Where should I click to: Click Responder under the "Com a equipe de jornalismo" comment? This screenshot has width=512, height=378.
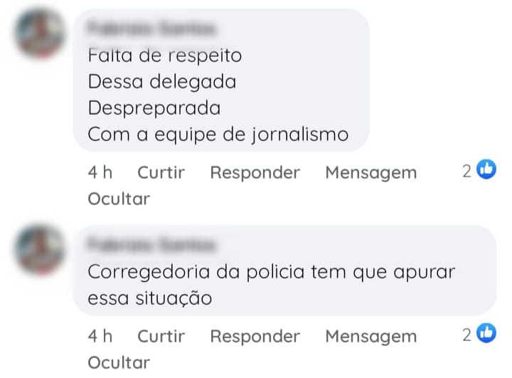255,172
